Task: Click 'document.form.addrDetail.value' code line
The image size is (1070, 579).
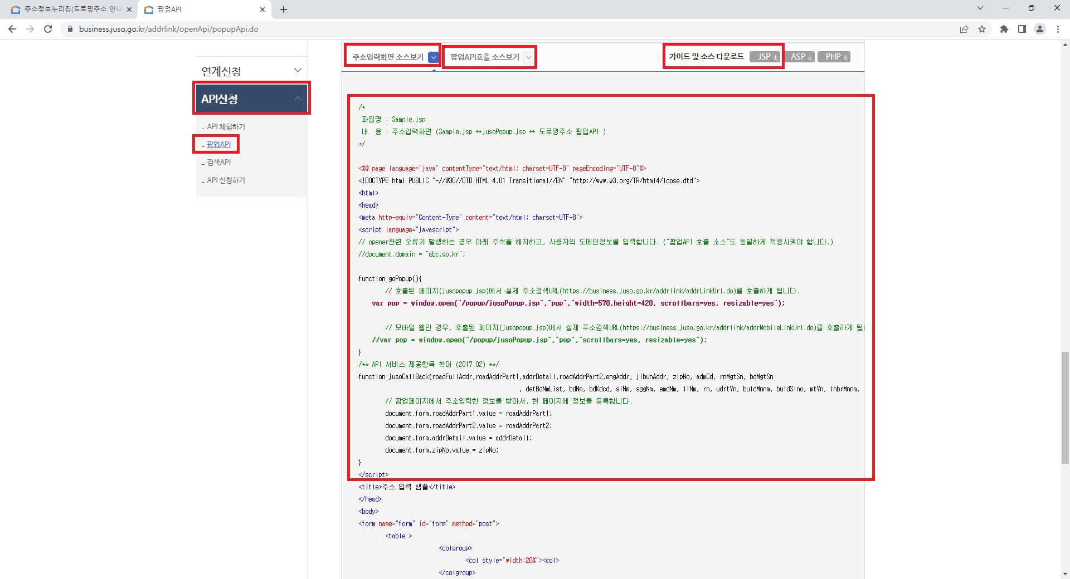Action: tap(458, 438)
